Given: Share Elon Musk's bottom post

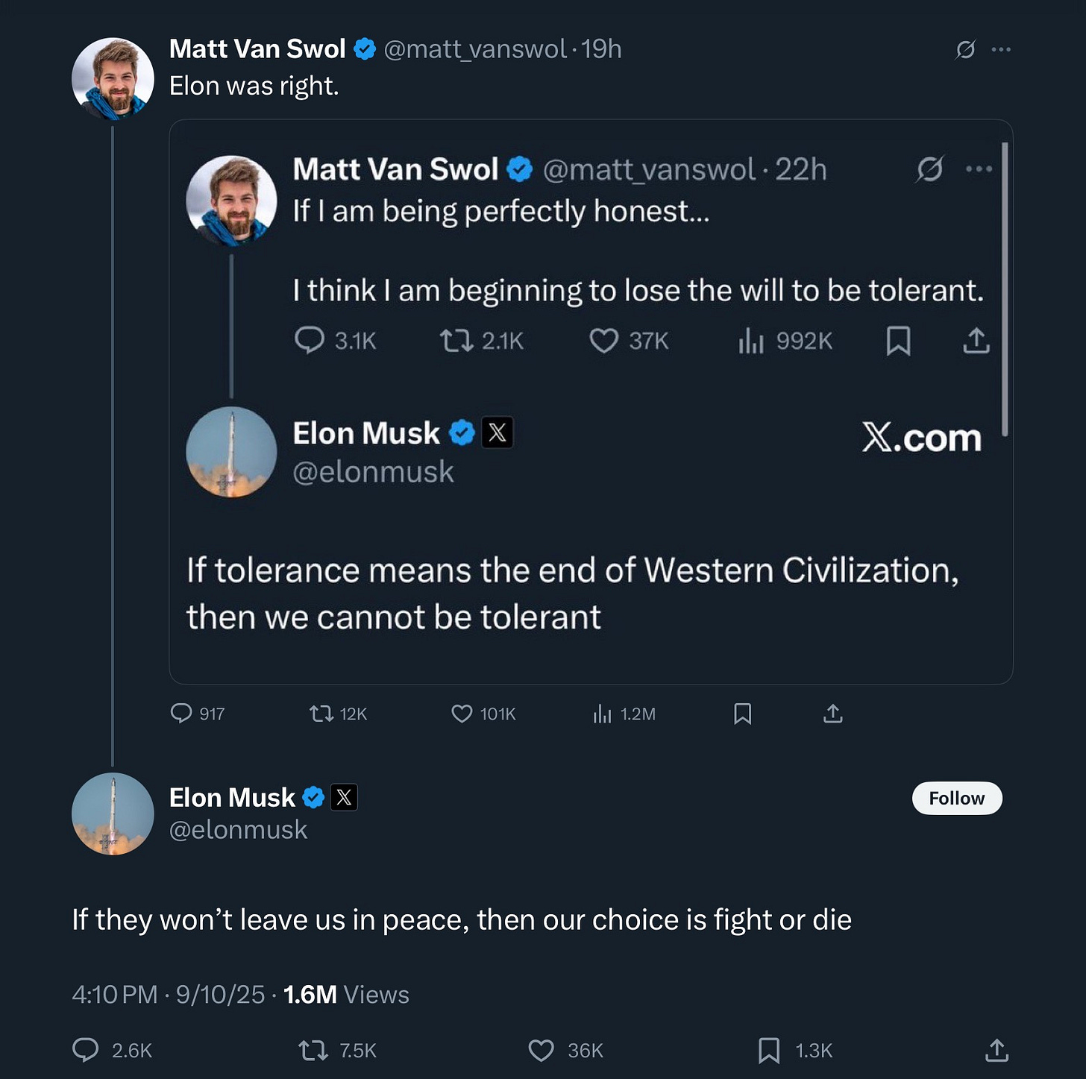Looking at the screenshot, I should 996,1050.
